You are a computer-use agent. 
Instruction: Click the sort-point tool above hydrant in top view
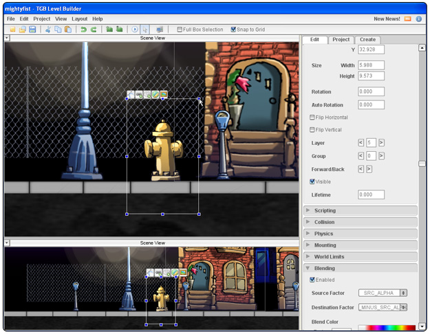(131, 94)
